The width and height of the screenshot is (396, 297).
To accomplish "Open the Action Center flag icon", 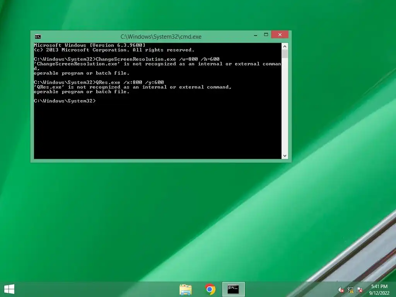I will pos(360,290).
